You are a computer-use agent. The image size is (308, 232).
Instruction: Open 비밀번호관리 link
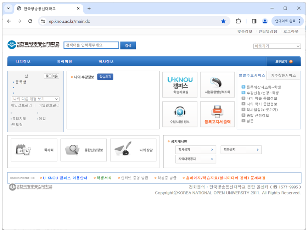[x=49, y=105]
